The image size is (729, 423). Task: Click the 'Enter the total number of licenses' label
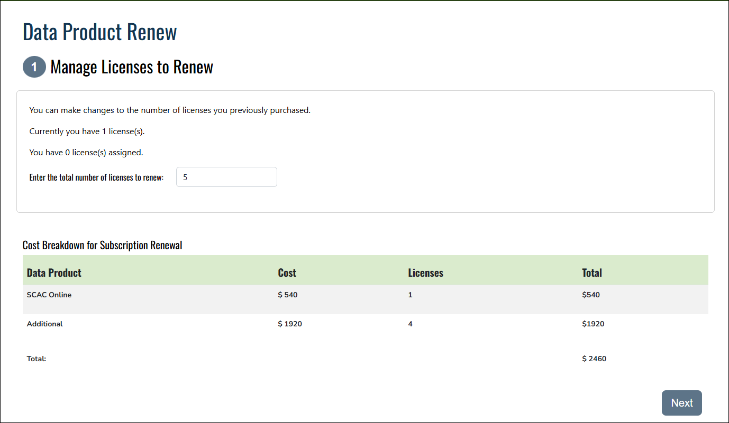96,177
